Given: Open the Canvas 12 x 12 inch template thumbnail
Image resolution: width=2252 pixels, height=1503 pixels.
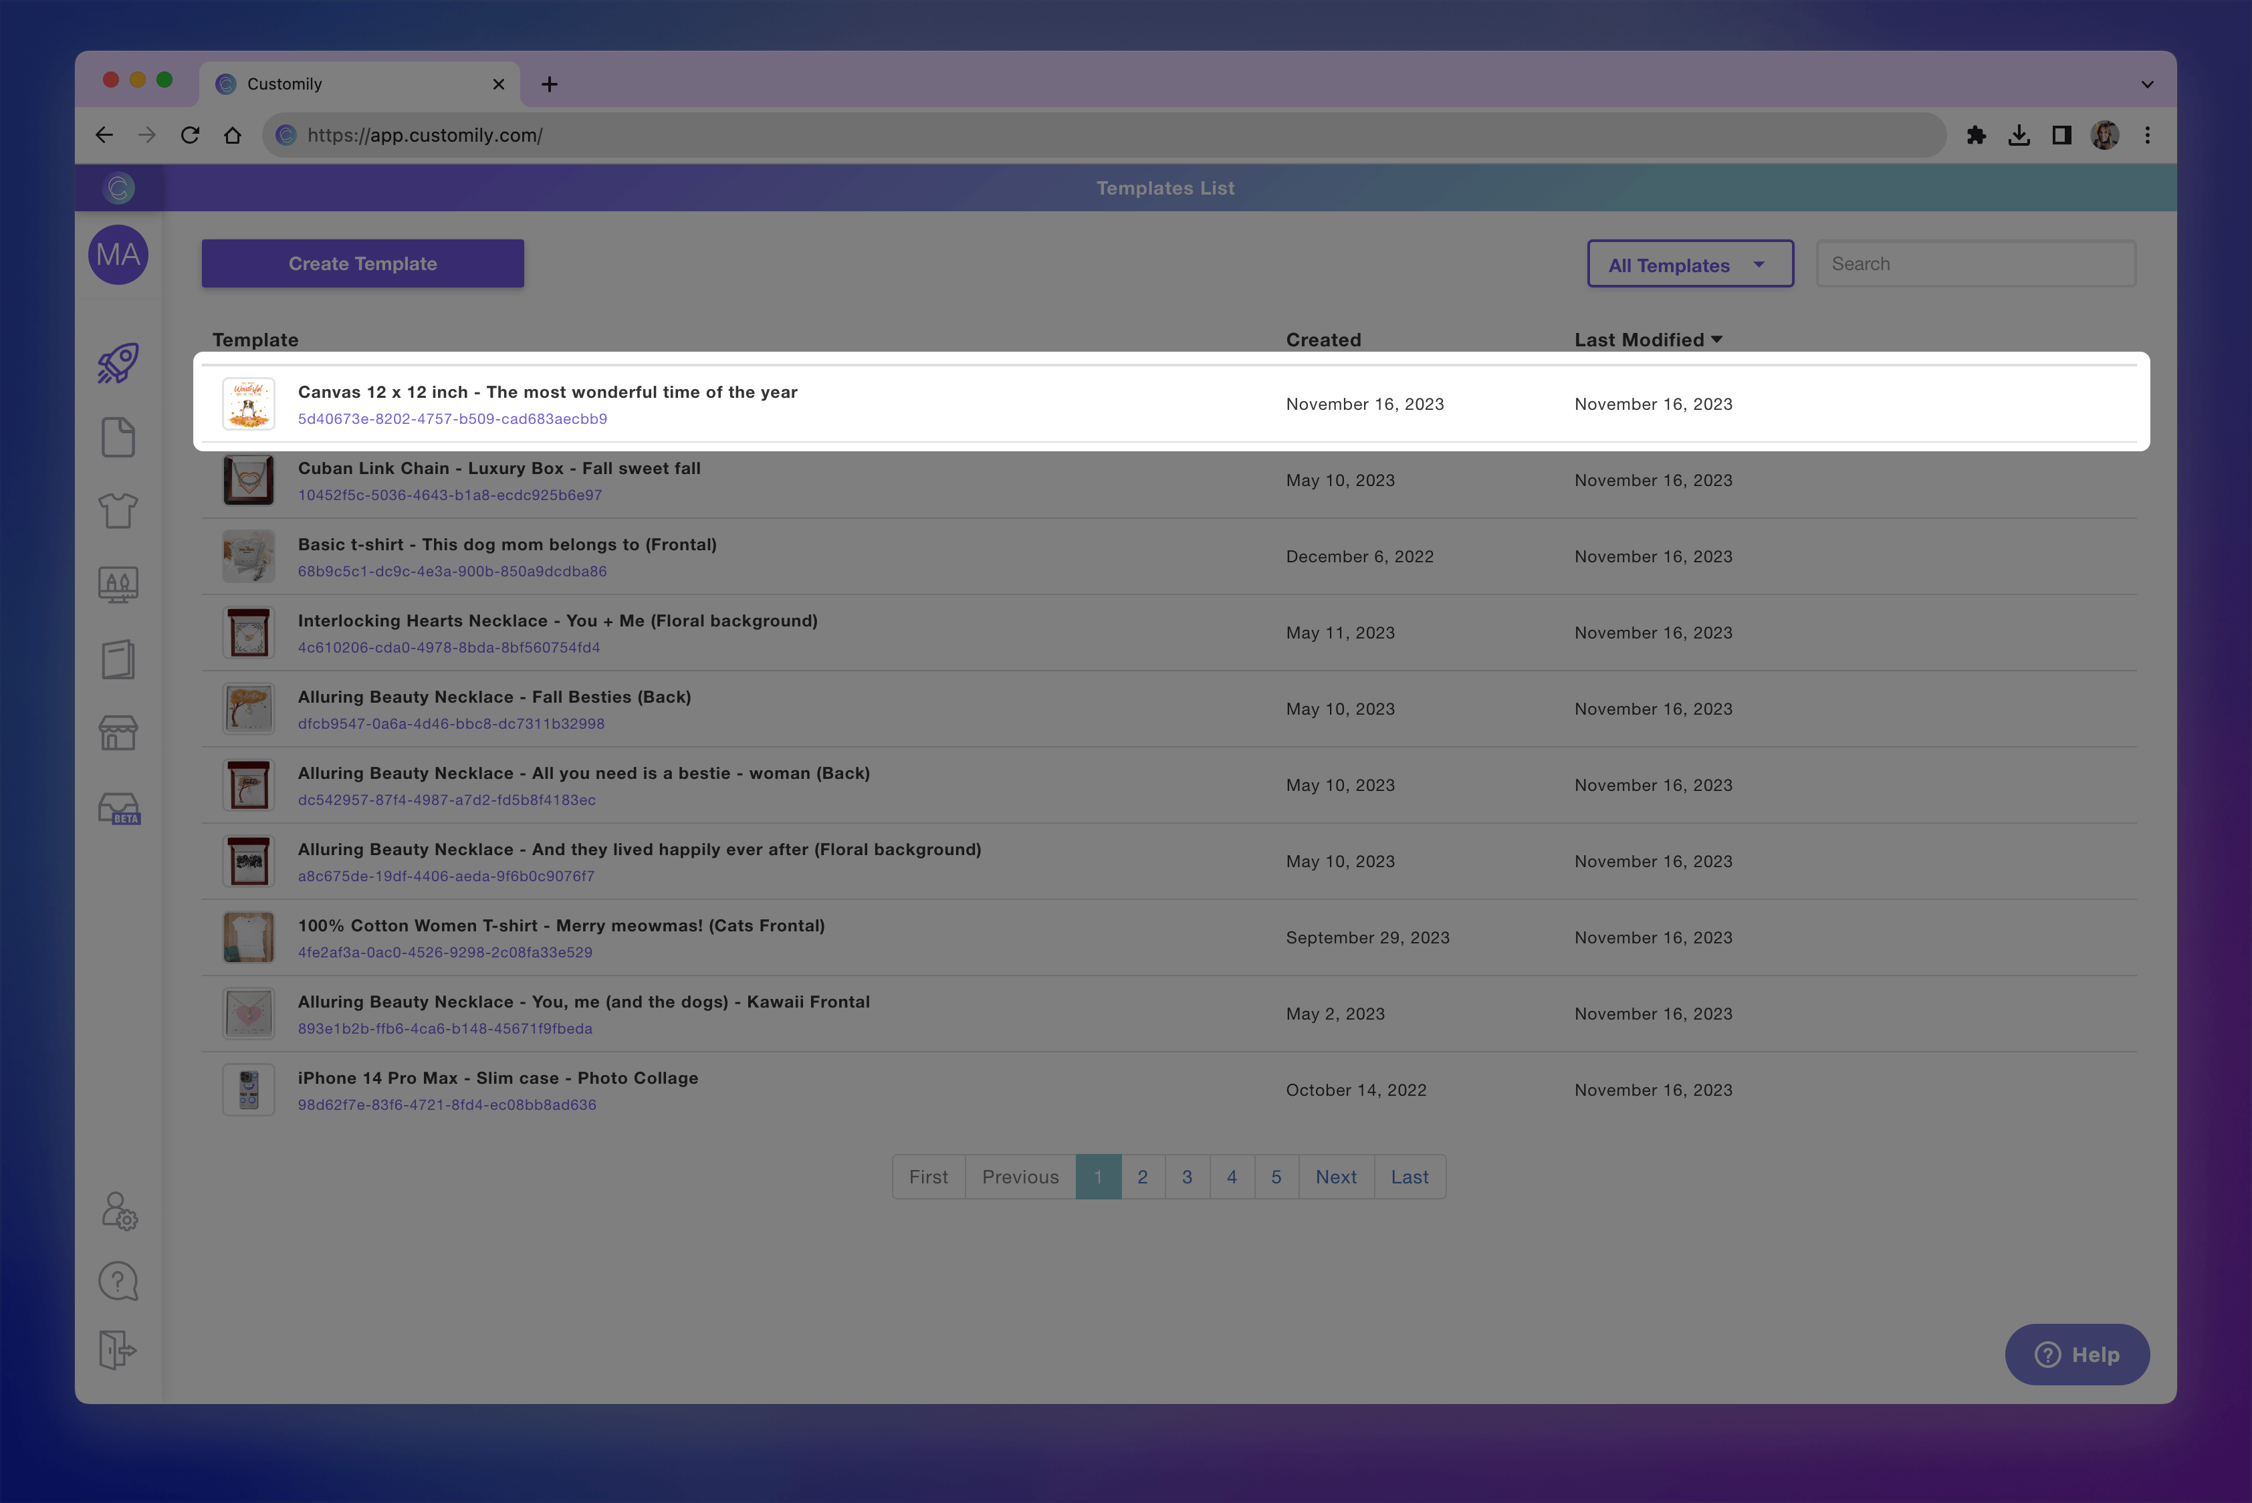Looking at the screenshot, I should click(248, 404).
